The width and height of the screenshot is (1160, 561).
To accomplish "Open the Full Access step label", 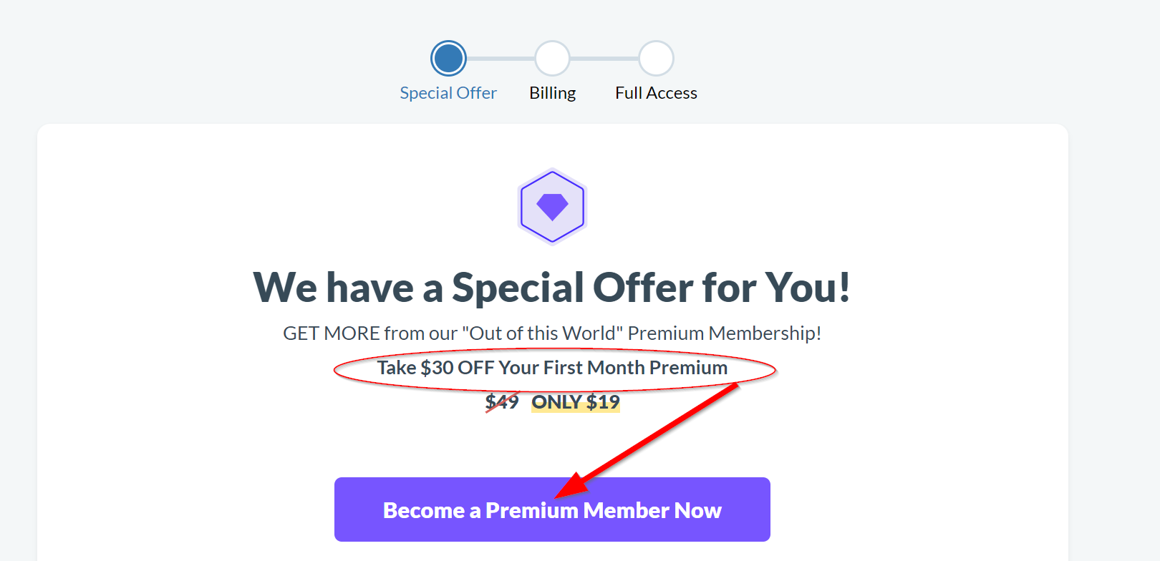I will point(656,93).
